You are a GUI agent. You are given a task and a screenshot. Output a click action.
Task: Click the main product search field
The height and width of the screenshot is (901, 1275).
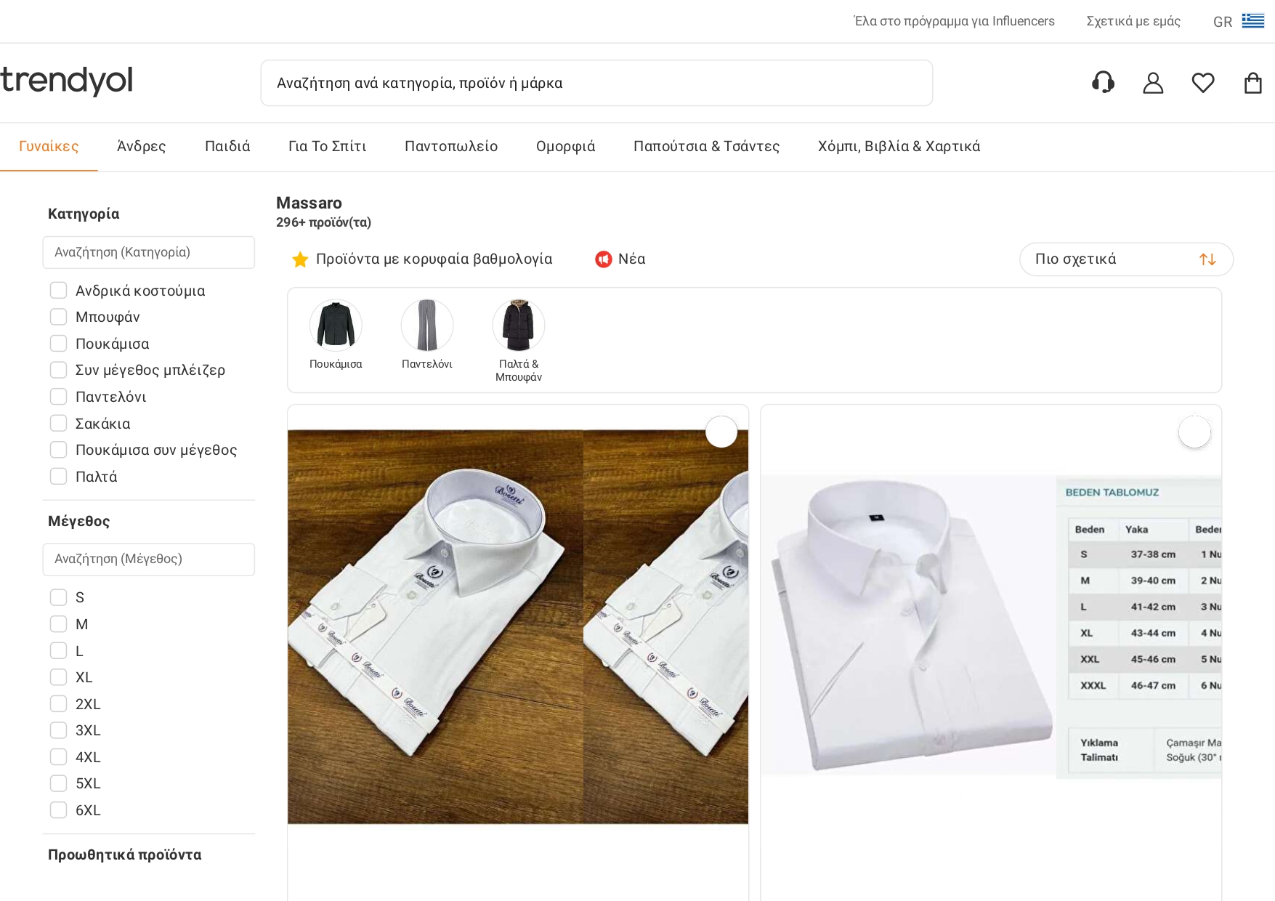pyautogui.click(x=596, y=83)
